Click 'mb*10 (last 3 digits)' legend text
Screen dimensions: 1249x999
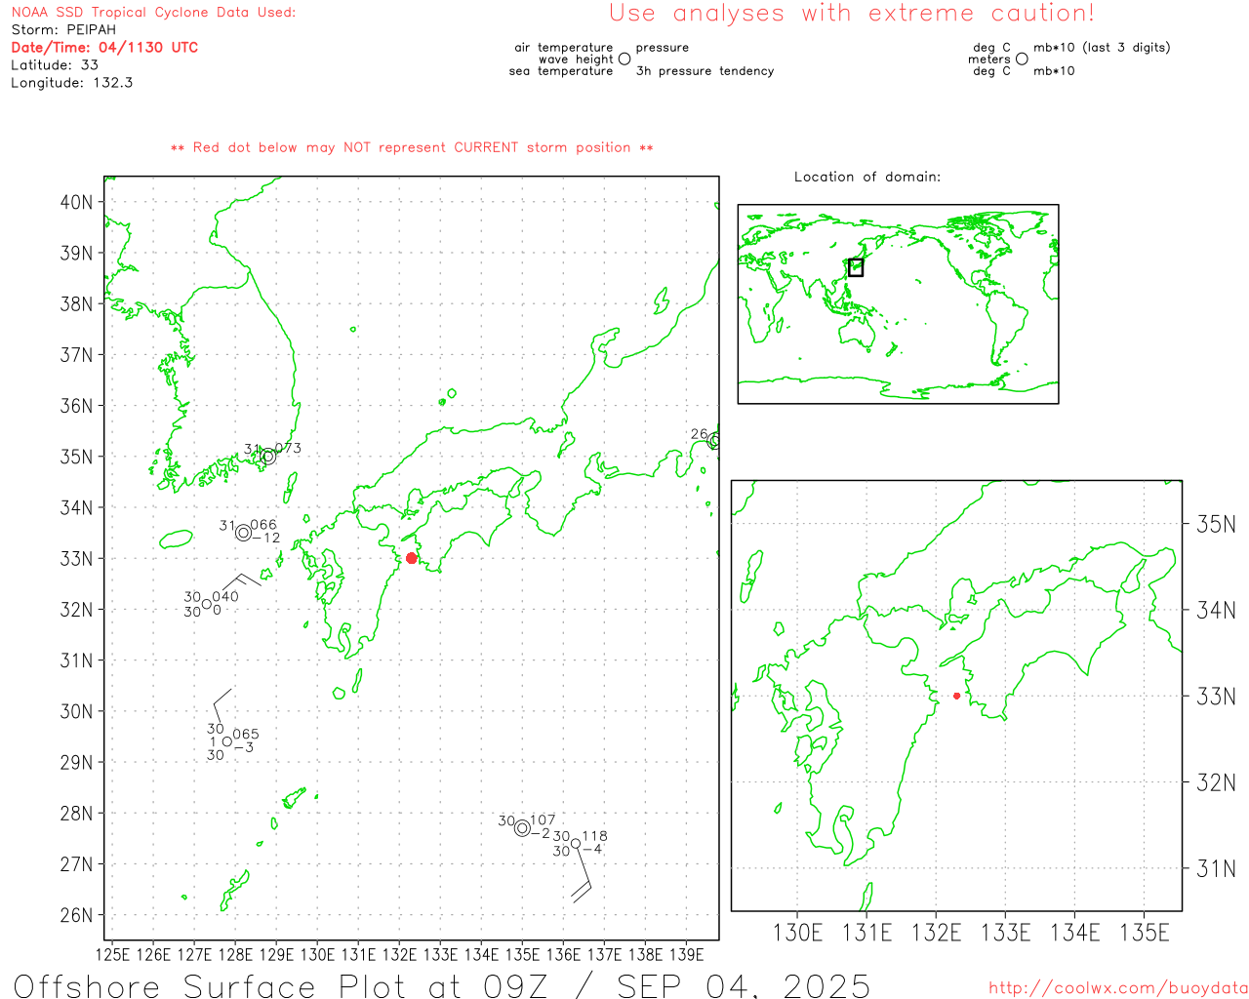click(x=1102, y=48)
